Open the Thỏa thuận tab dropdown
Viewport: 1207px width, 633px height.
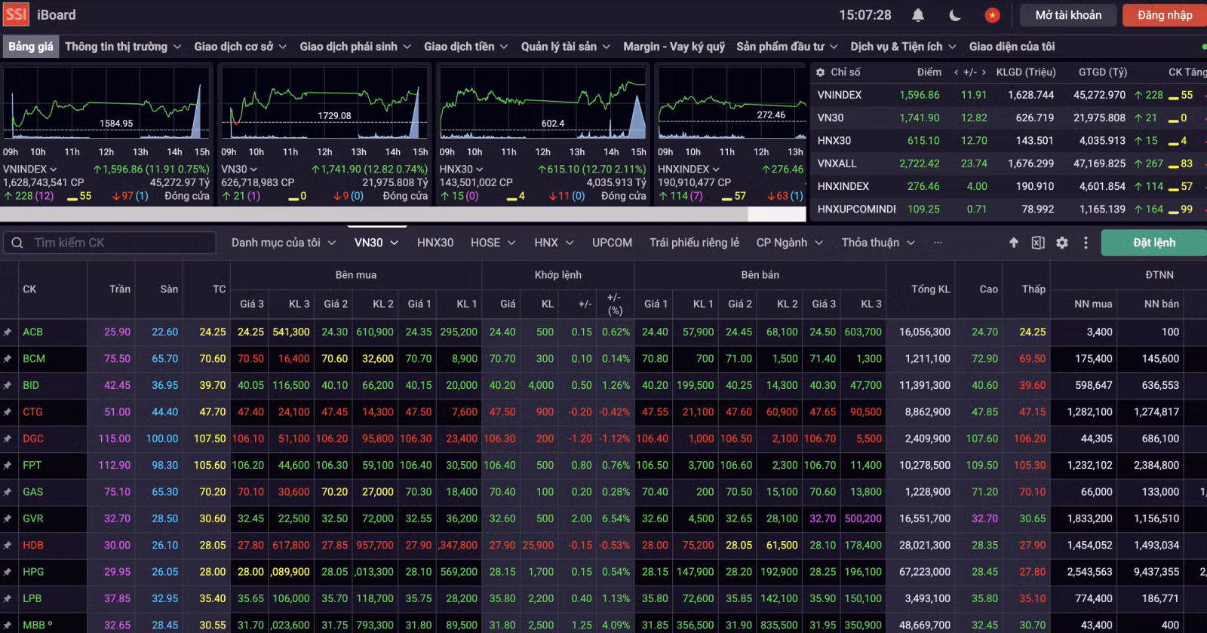pyautogui.click(x=878, y=243)
